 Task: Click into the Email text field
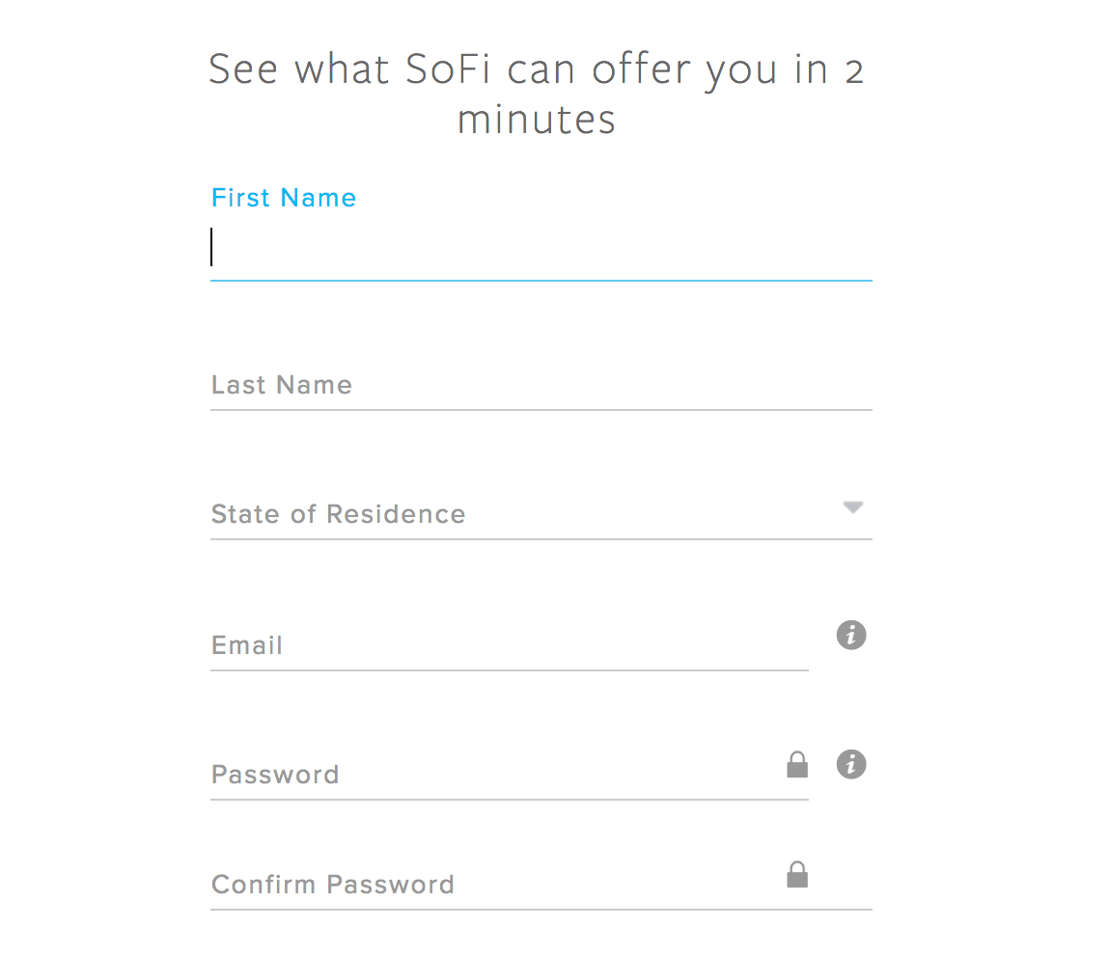coord(509,645)
